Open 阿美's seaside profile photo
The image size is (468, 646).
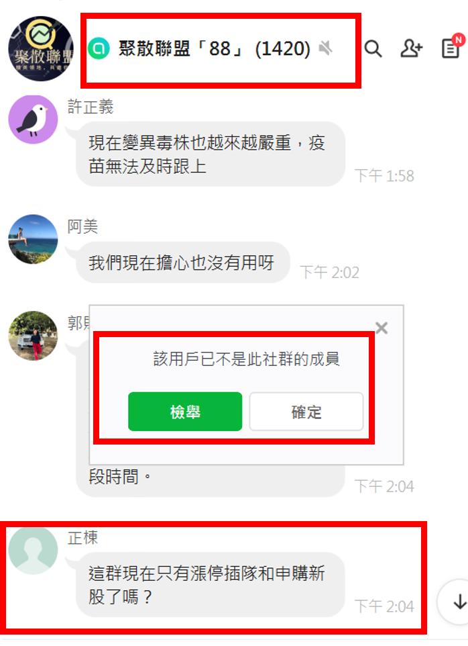coord(33,239)
